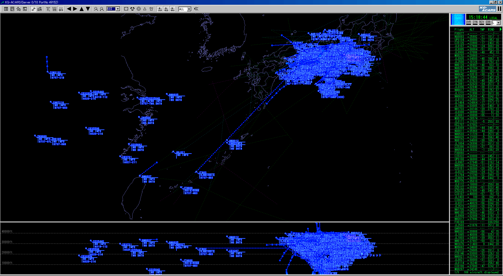Toggle NDB station display
The height and width of the screenshot is (276, 503).
(x=166, y=9)
